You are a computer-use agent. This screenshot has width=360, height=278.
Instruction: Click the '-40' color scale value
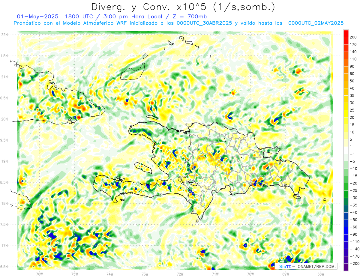[x=354, y=213]
